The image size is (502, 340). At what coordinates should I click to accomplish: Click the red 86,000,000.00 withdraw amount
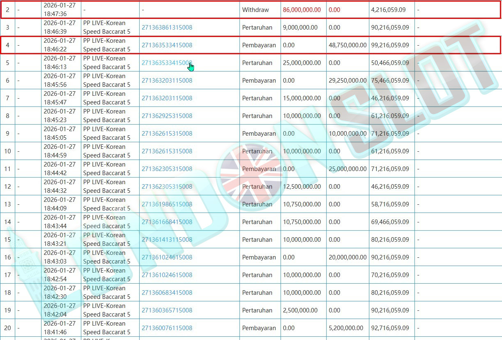pyautogui.click(x=302, y=10)
